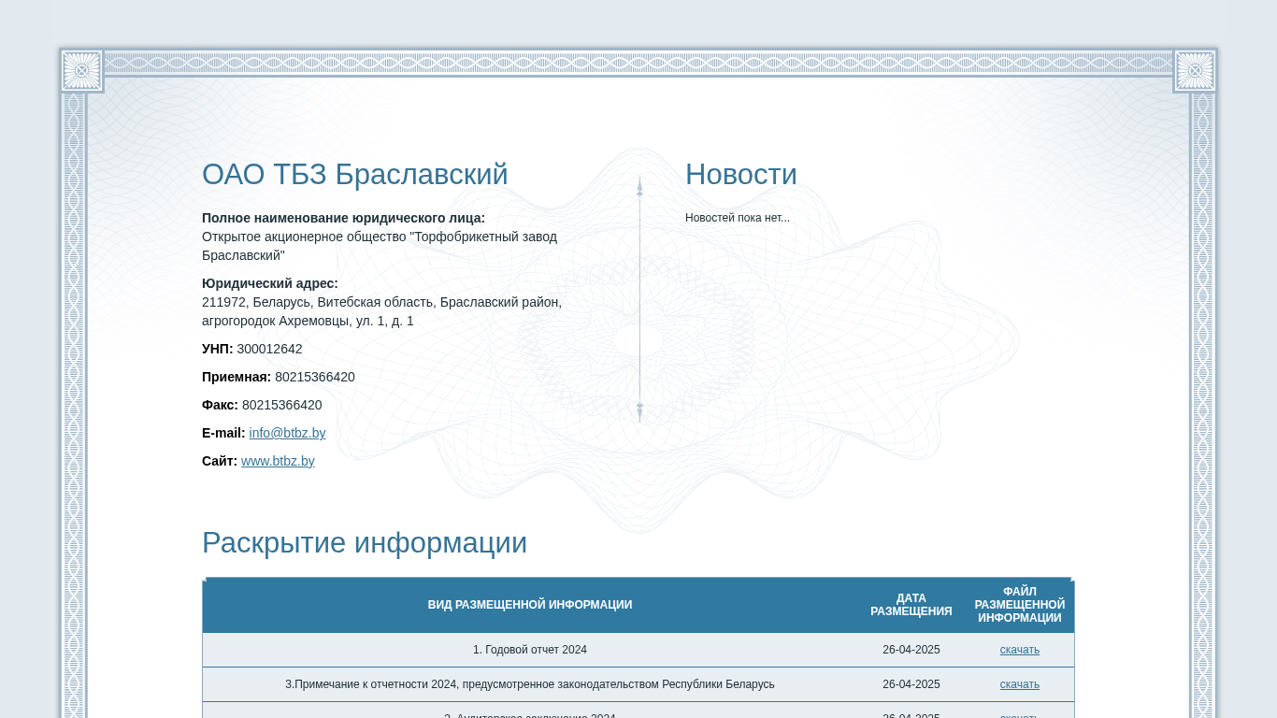Open the info@btbz.by email link
This screenshot has width=1277, height=718.
287,433
